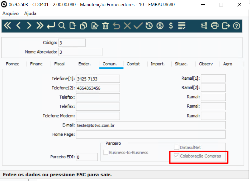Edit the current record

tap(95, 25)
